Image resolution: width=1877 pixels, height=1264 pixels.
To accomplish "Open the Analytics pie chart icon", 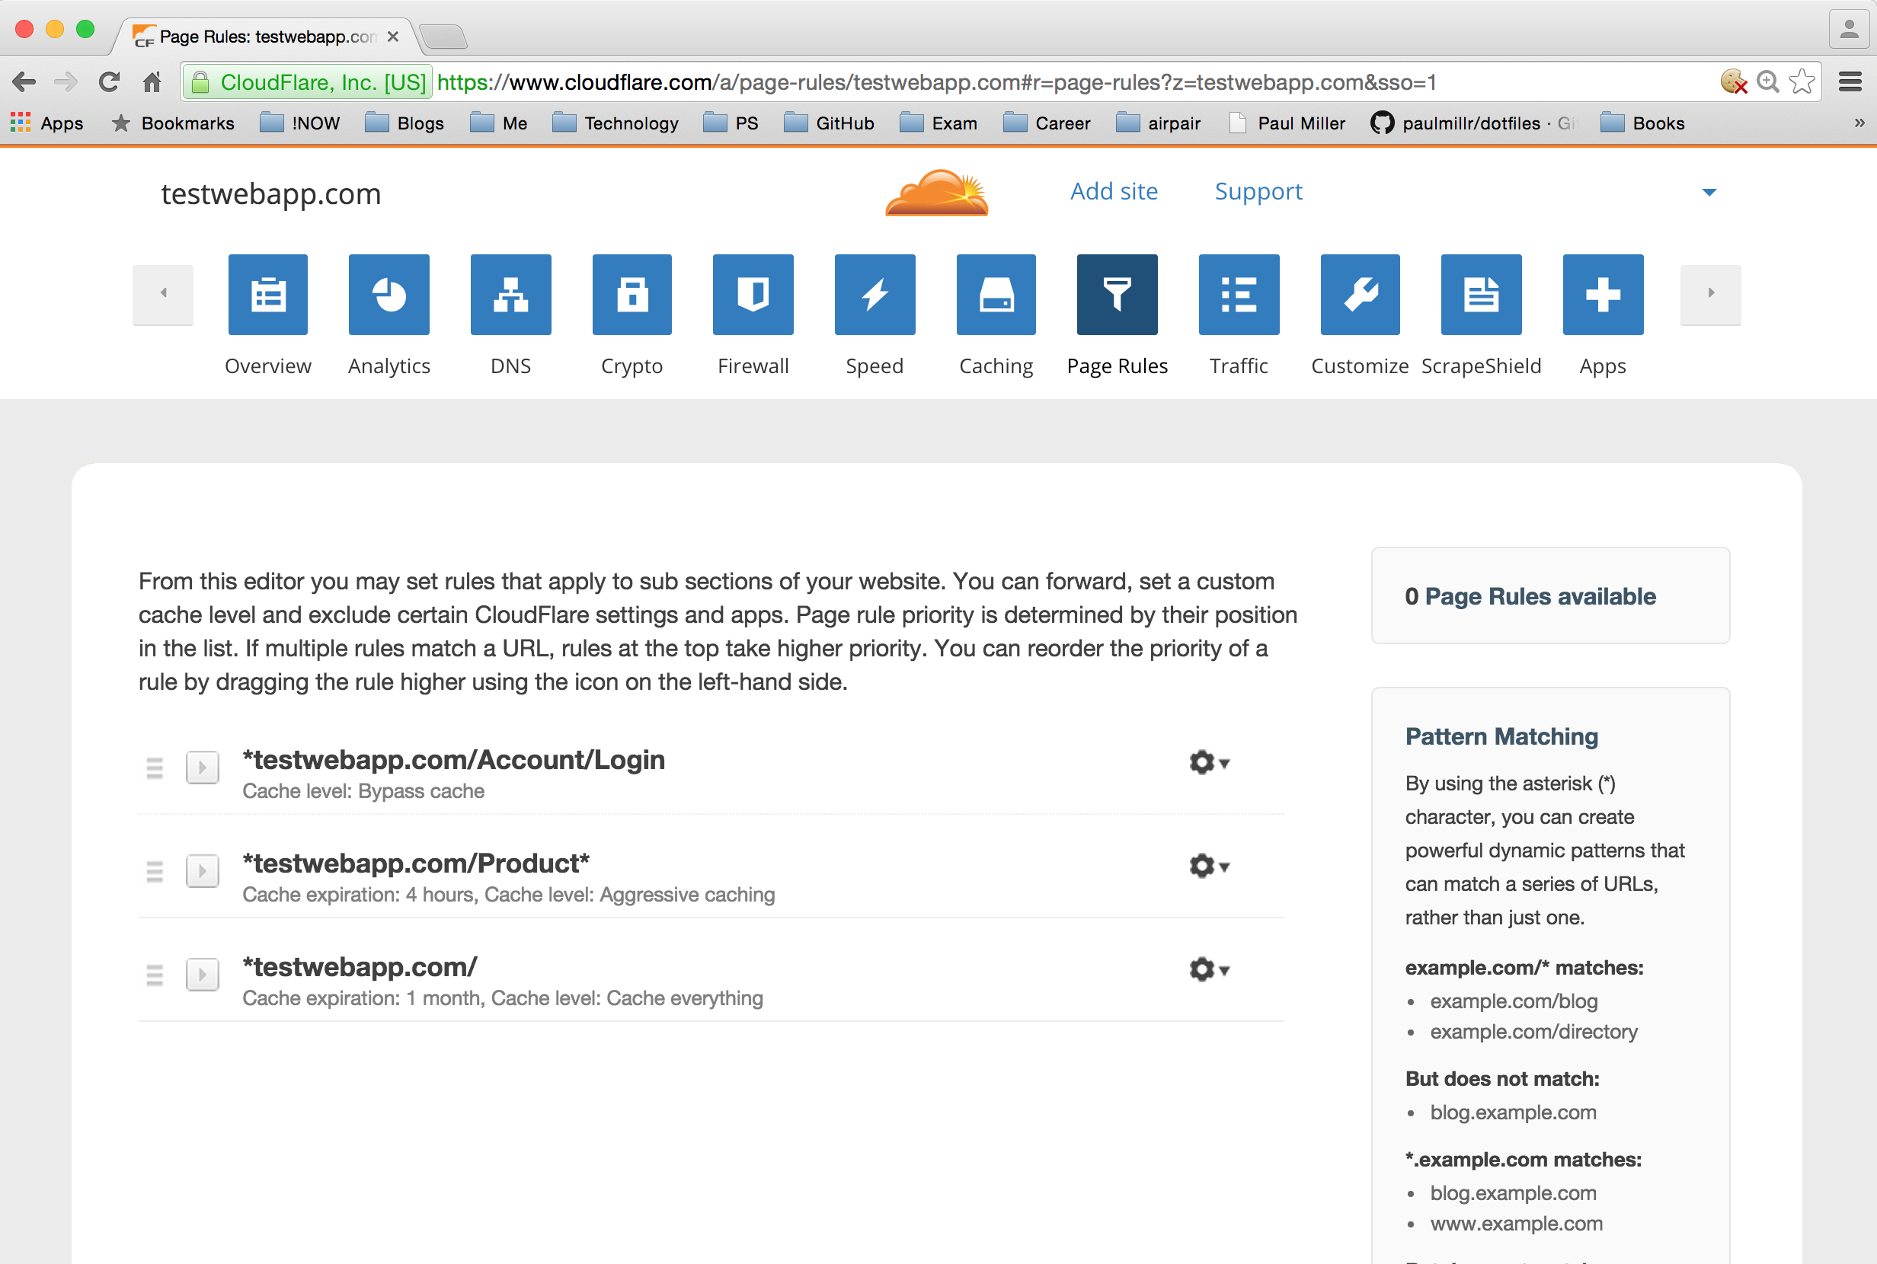I will tap(389, 294).
